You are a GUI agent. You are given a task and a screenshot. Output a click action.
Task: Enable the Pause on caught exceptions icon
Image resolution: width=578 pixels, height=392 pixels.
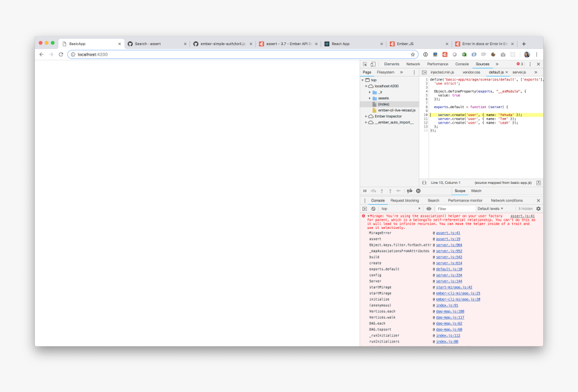coord(419,191)
